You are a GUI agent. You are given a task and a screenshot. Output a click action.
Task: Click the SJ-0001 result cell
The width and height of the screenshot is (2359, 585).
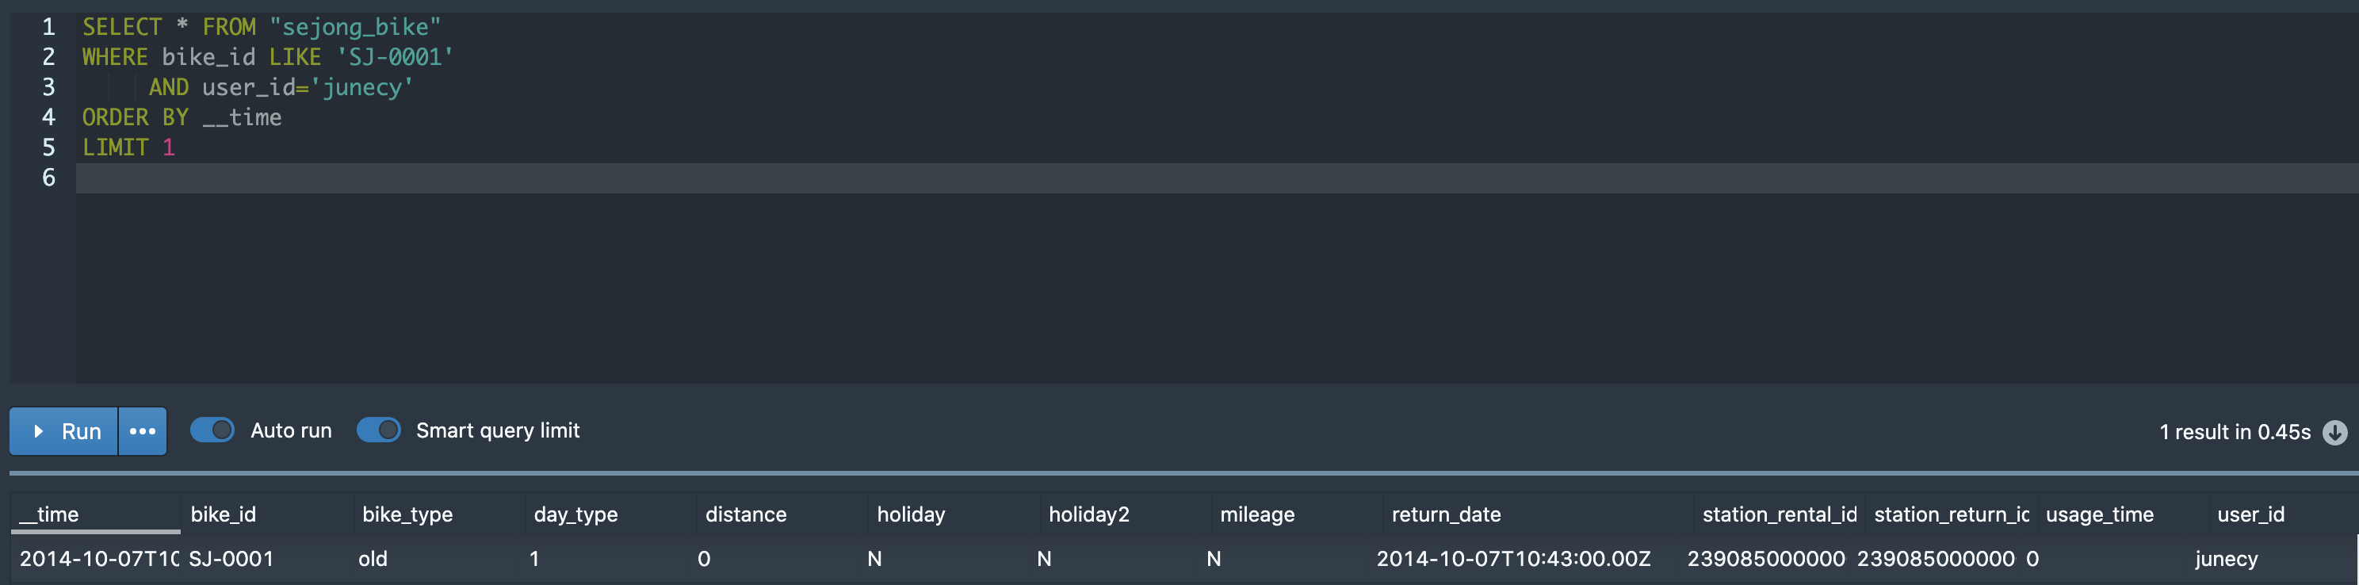pos(231,559)
